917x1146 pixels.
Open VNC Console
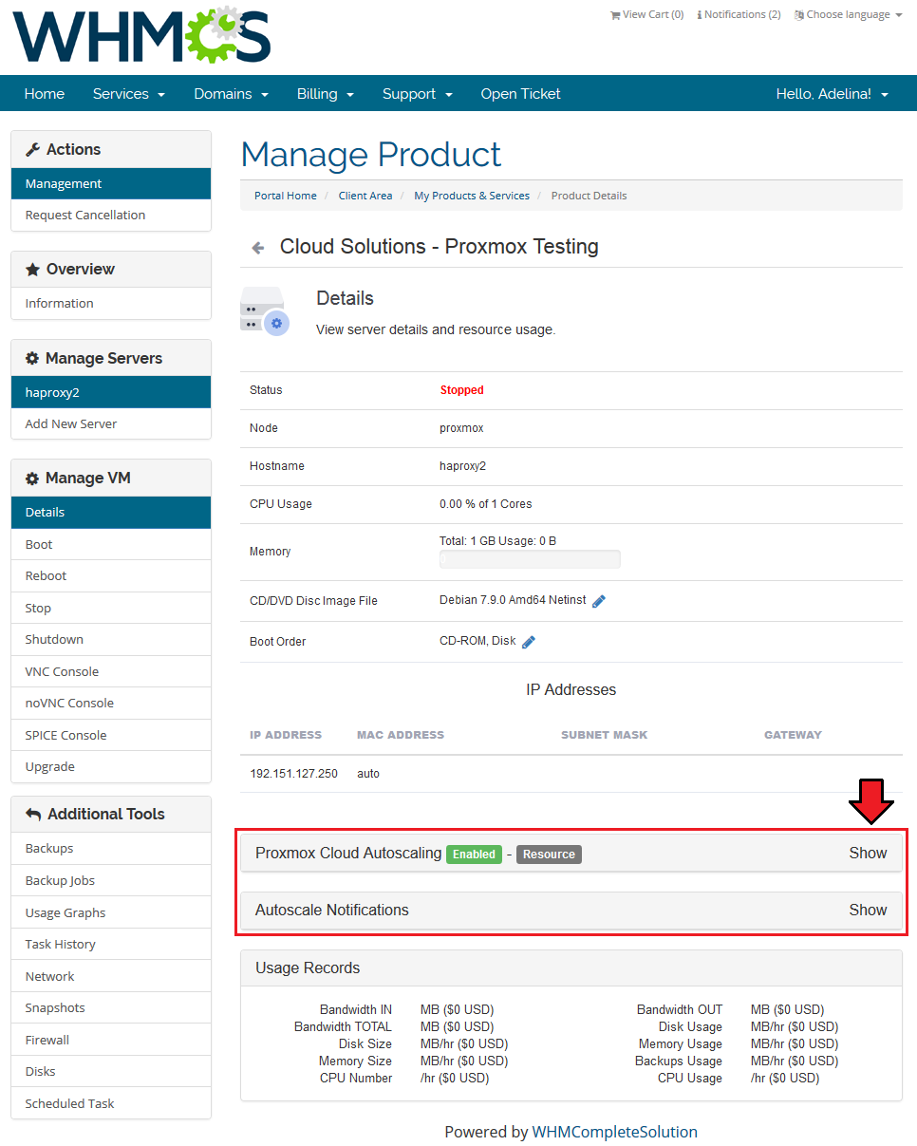tap(111, 671)
